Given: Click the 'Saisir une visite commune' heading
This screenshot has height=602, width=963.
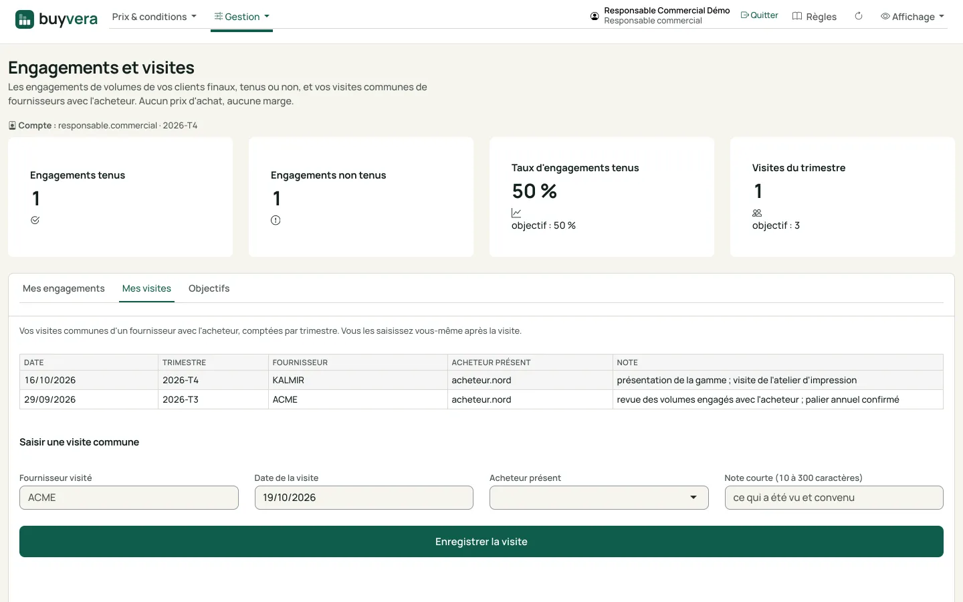Looking at the screenshot, I should click(79, 442).
